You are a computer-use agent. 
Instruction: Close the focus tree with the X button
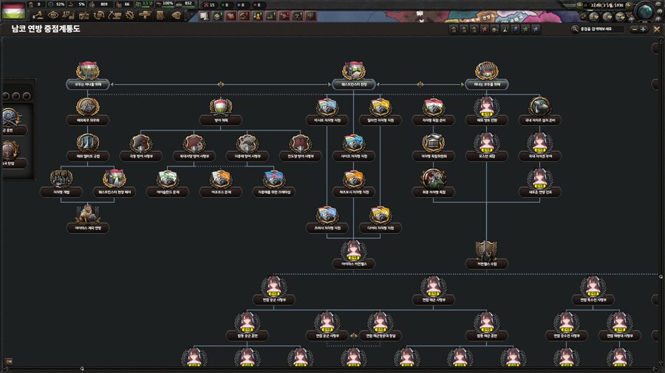pos(655,29)
